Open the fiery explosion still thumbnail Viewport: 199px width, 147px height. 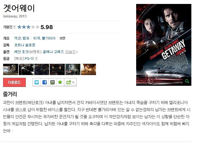(x=88, y=69)
